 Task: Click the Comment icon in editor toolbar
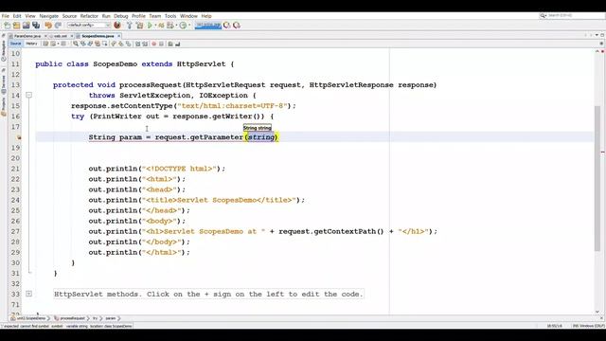170,44
